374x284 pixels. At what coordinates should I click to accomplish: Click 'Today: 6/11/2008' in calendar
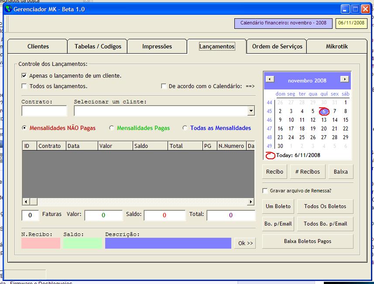click(298, 155)
